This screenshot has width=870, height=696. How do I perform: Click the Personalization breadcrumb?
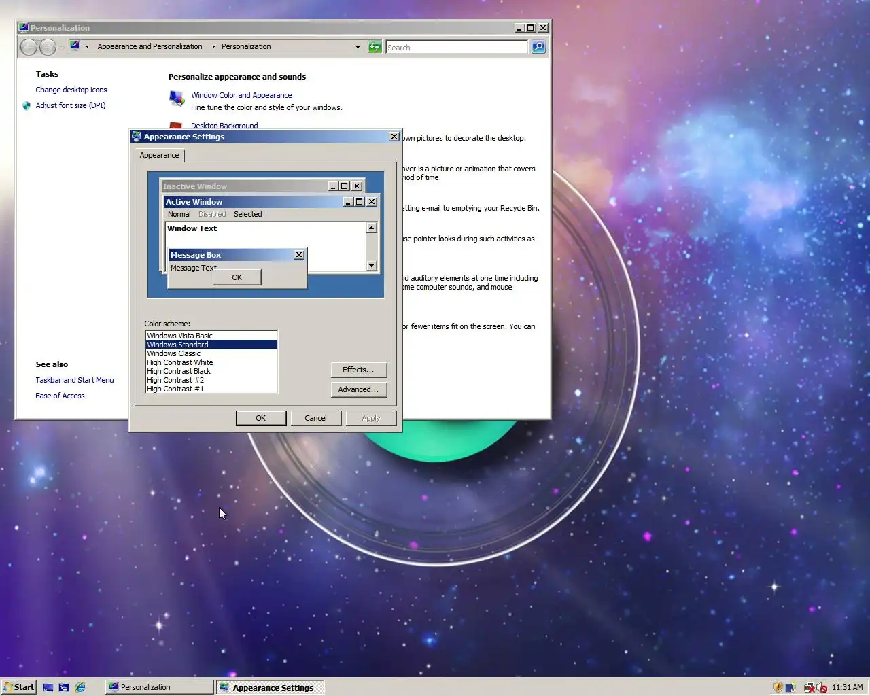click(246, 47)
